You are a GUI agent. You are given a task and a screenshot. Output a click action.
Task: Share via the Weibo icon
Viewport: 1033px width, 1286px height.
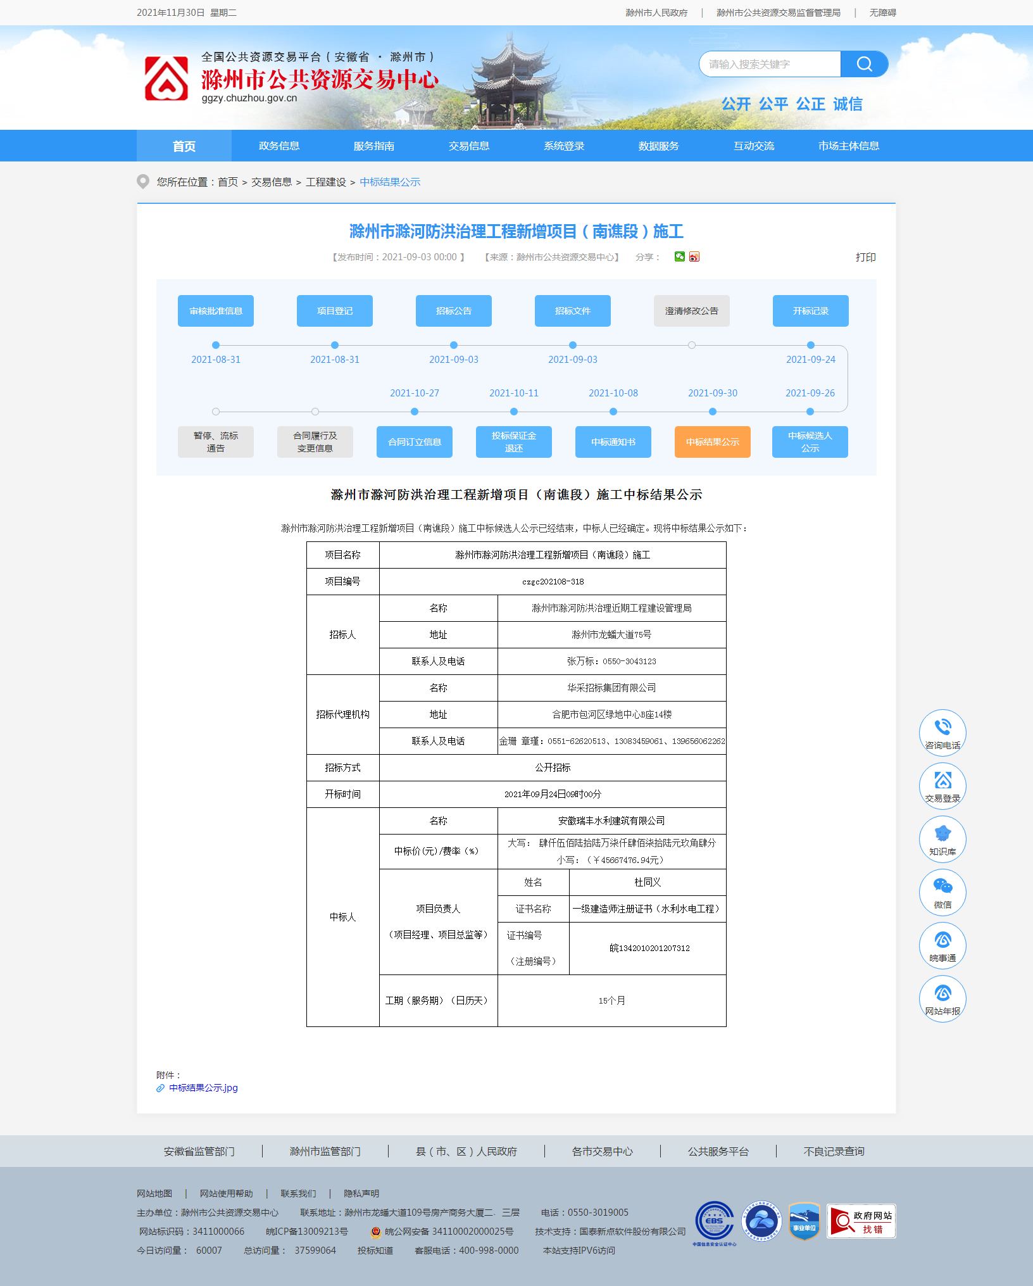694,256
